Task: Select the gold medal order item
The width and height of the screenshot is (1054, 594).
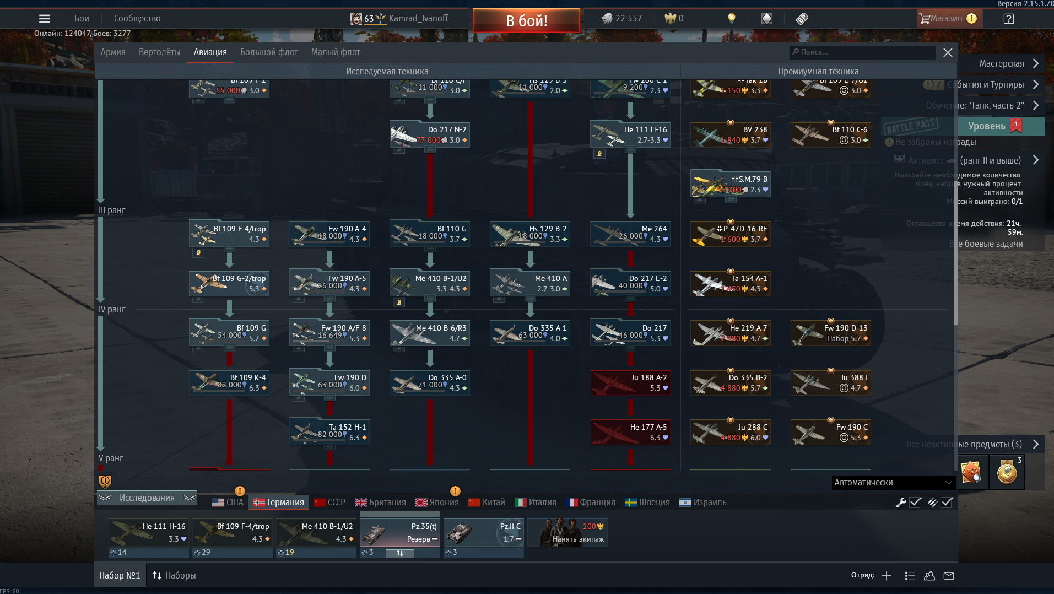Action: tap(1007, 472)
